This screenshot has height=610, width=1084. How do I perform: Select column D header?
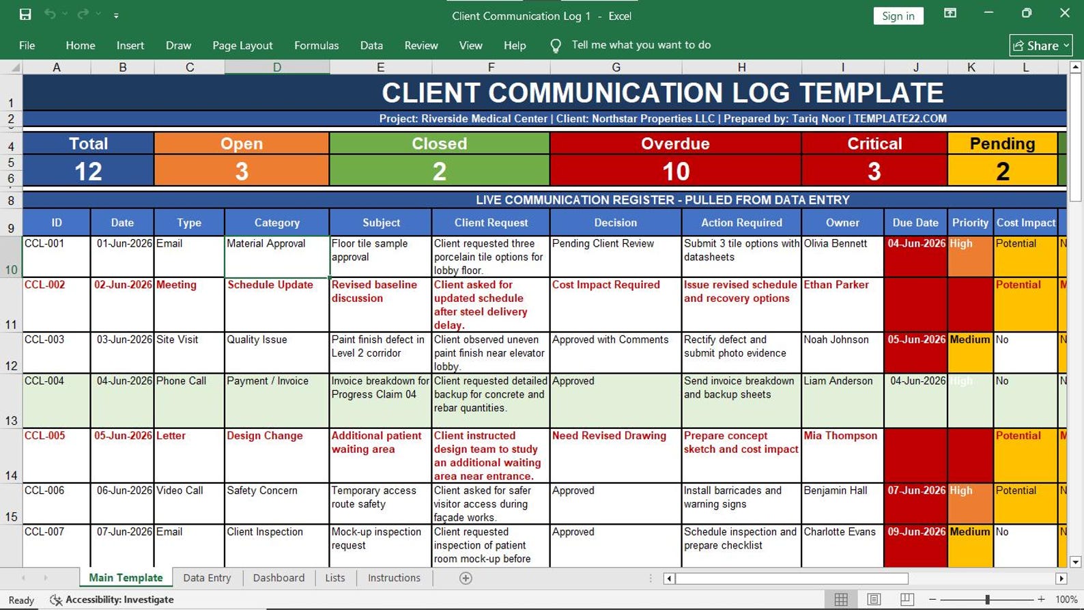(x=277, y=67)
